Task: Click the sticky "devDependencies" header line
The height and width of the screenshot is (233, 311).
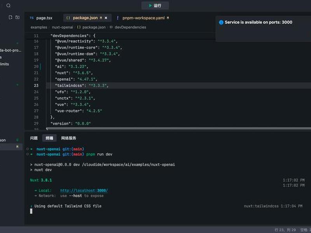Action: [x=73, y=36]
